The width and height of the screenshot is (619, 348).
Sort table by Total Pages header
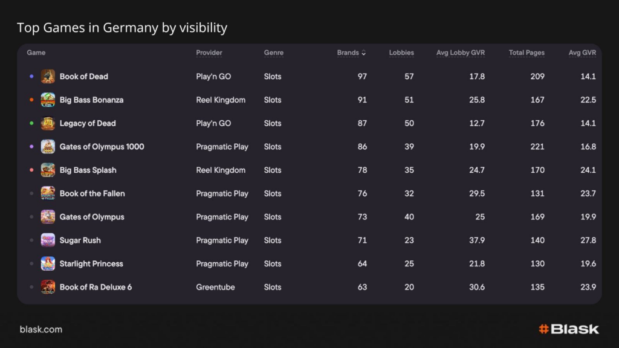click(x=527, y=53)
